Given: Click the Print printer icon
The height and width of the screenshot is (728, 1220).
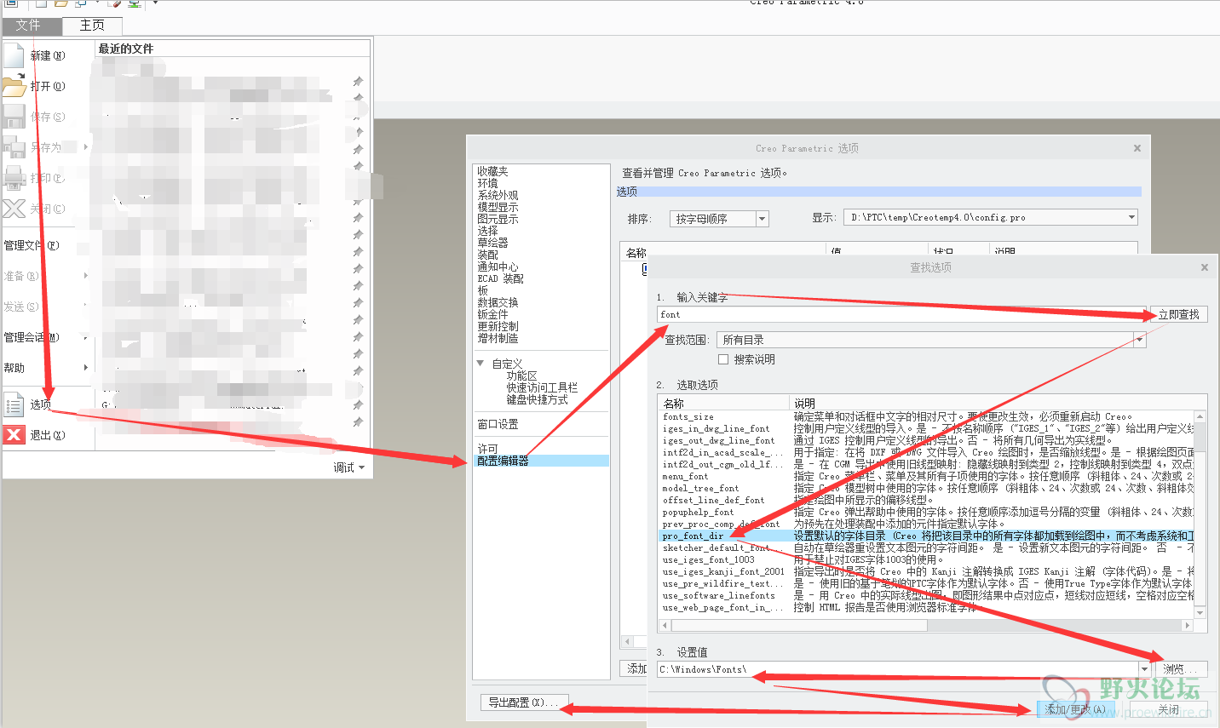Looking at the screenshot, I should 14,177.
